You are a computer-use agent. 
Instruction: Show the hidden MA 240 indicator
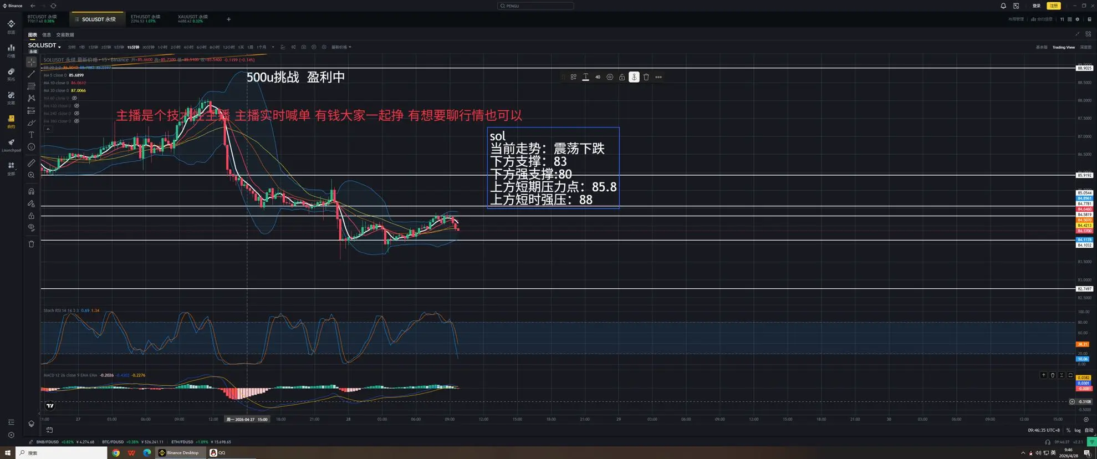pos(76,114)
